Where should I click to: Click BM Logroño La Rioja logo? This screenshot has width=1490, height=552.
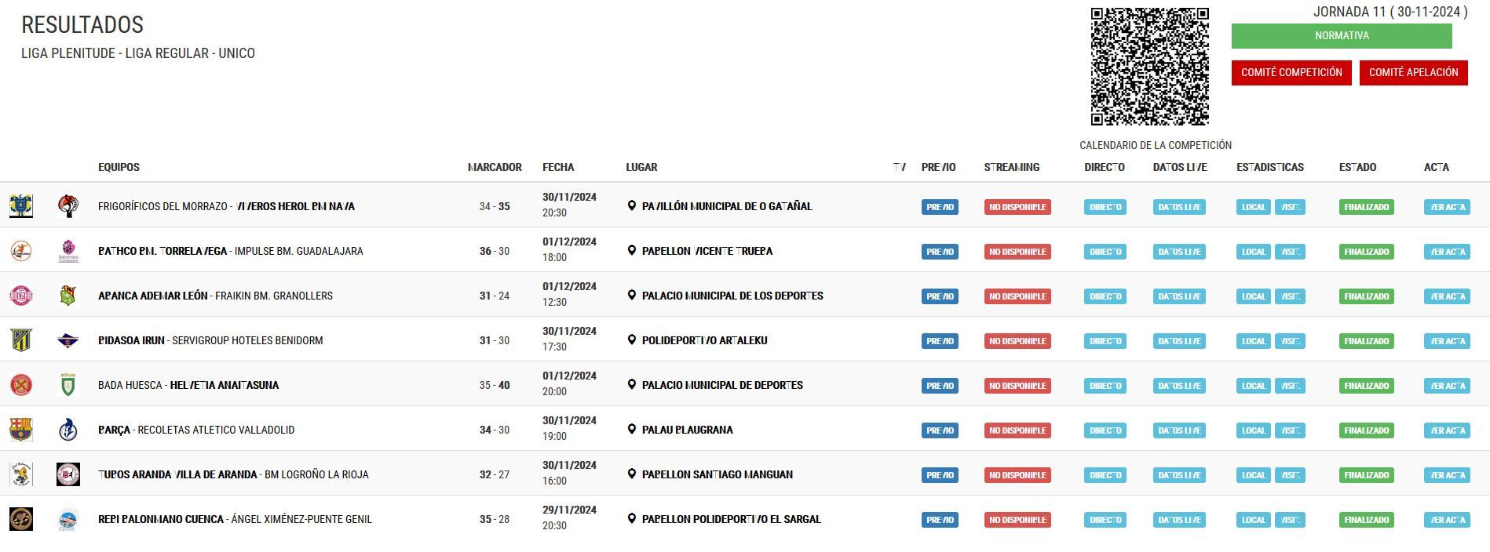click(x=68, y=474)
